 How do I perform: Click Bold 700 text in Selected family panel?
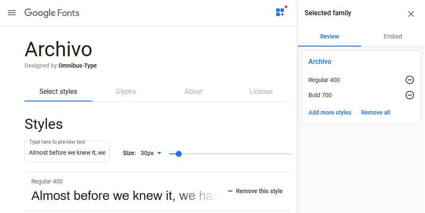pos(320,95)
